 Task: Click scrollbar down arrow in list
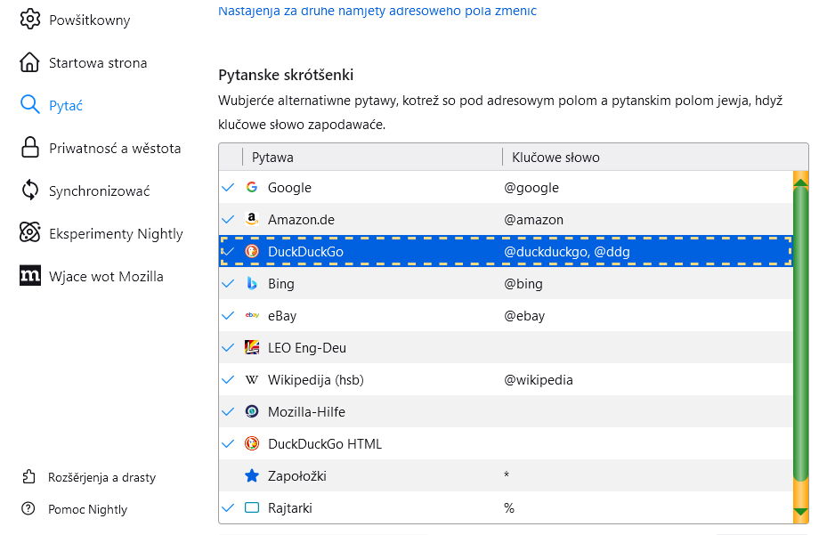pos(800,513)
